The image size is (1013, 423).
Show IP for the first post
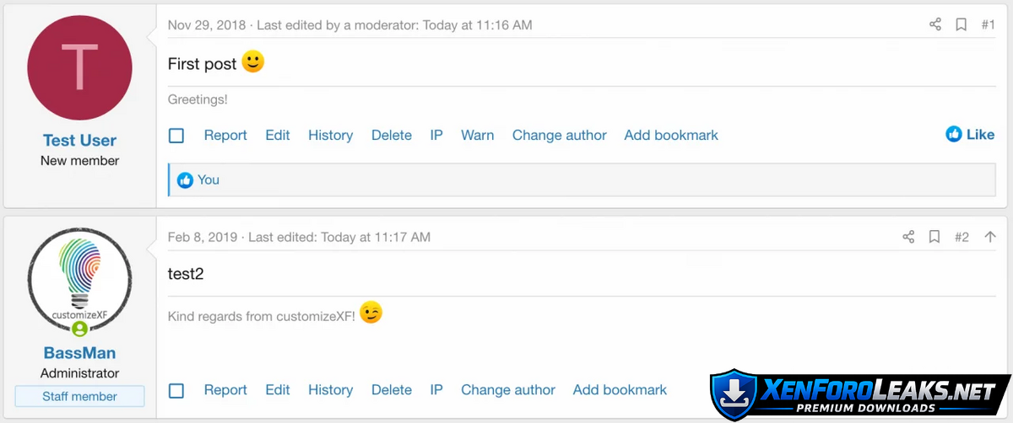(x=436, y=136)
